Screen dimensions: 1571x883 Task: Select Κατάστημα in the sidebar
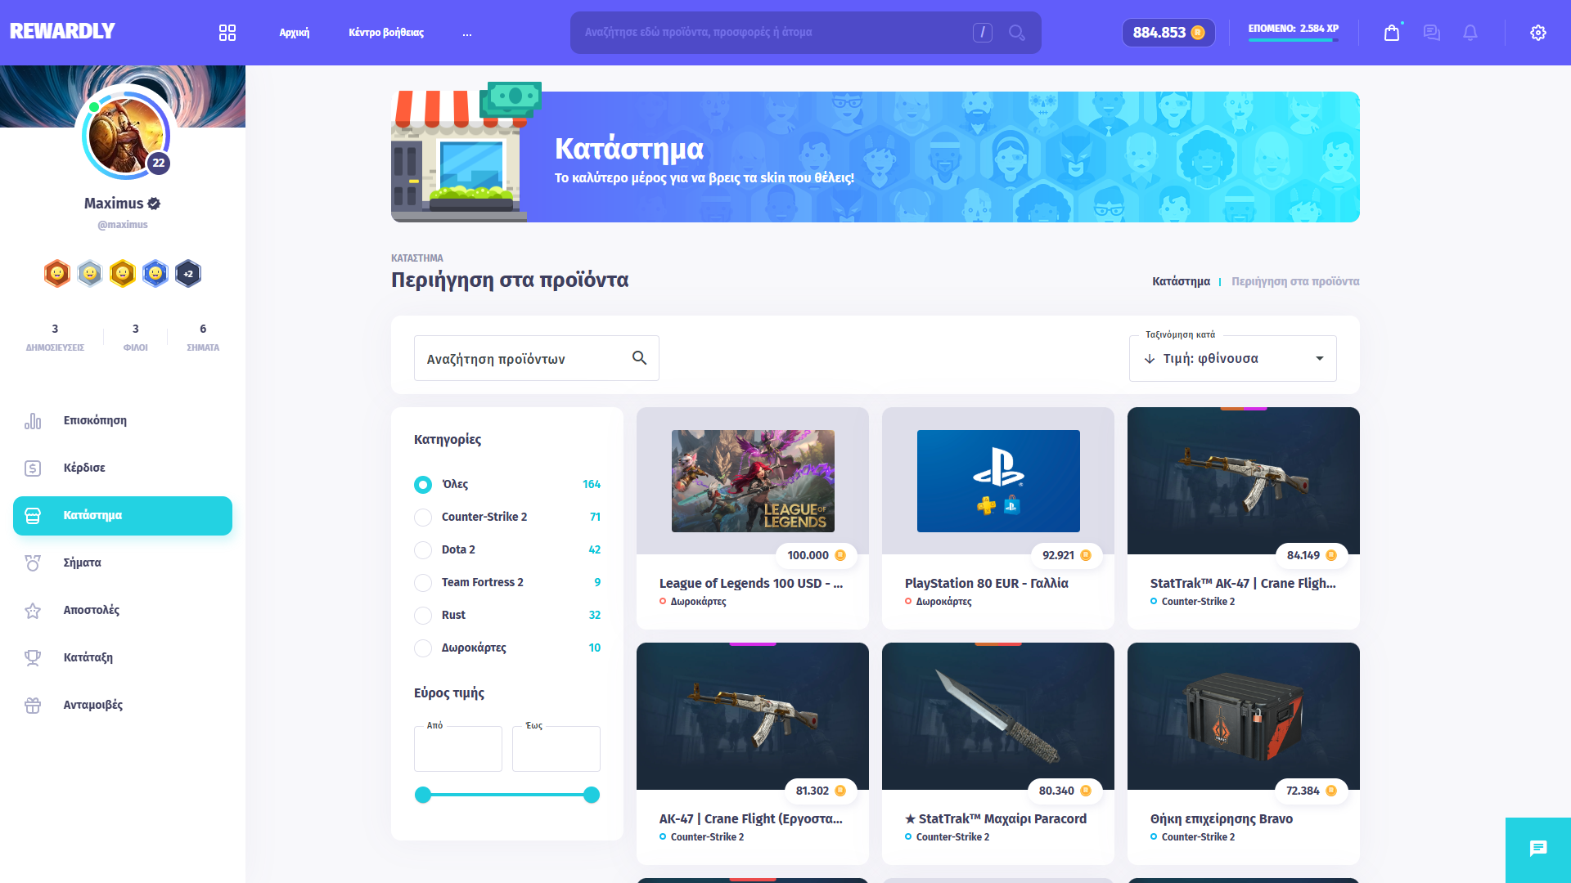pyautogui.click(x=123, y=516)
